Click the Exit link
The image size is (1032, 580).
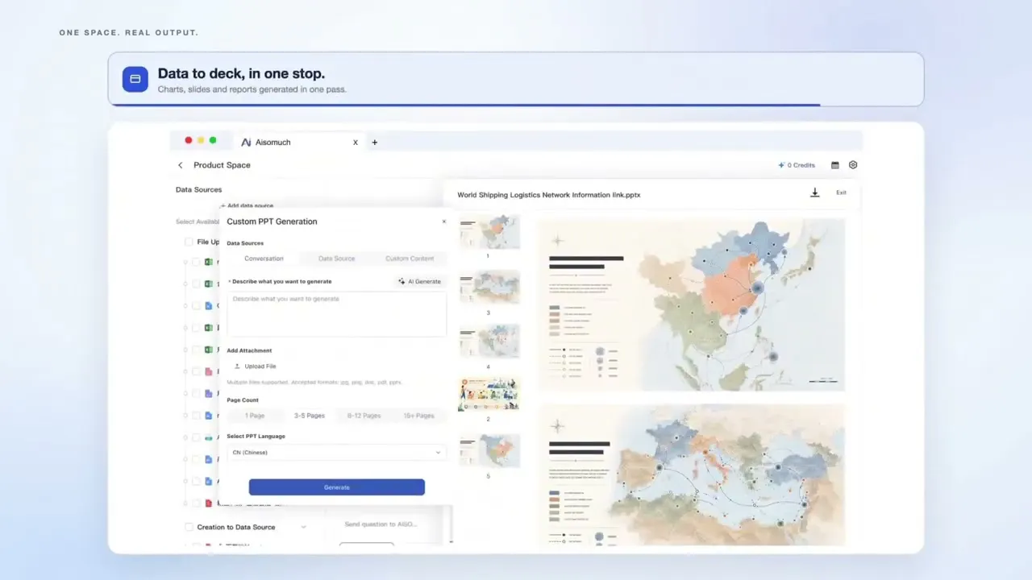point(841,193)
